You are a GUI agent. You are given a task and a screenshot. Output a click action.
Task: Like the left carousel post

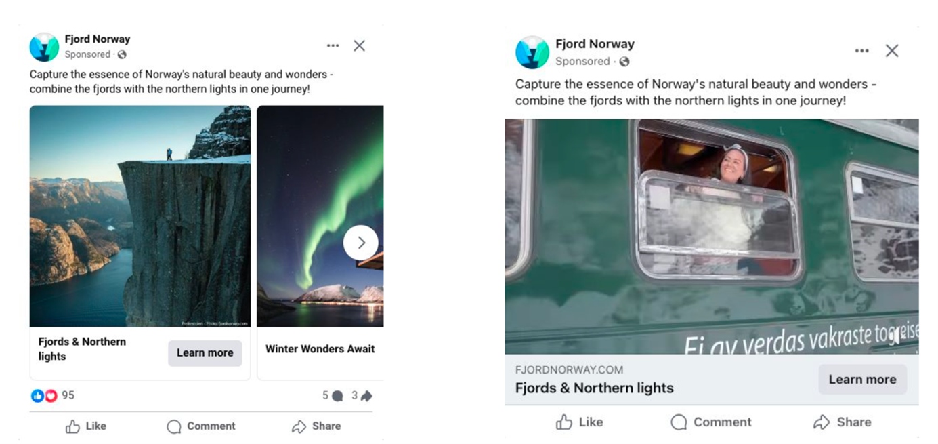[86, 426]
